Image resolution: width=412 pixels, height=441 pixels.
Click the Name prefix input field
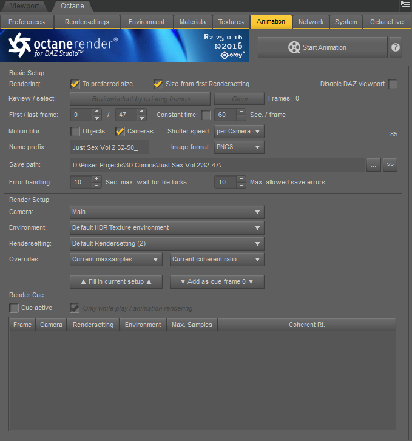[x=109, y=147]
